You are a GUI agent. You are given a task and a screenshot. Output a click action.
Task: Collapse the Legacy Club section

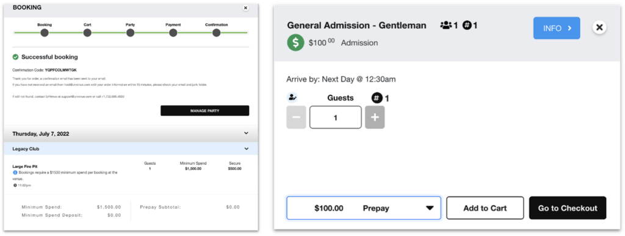pos(247,148)
